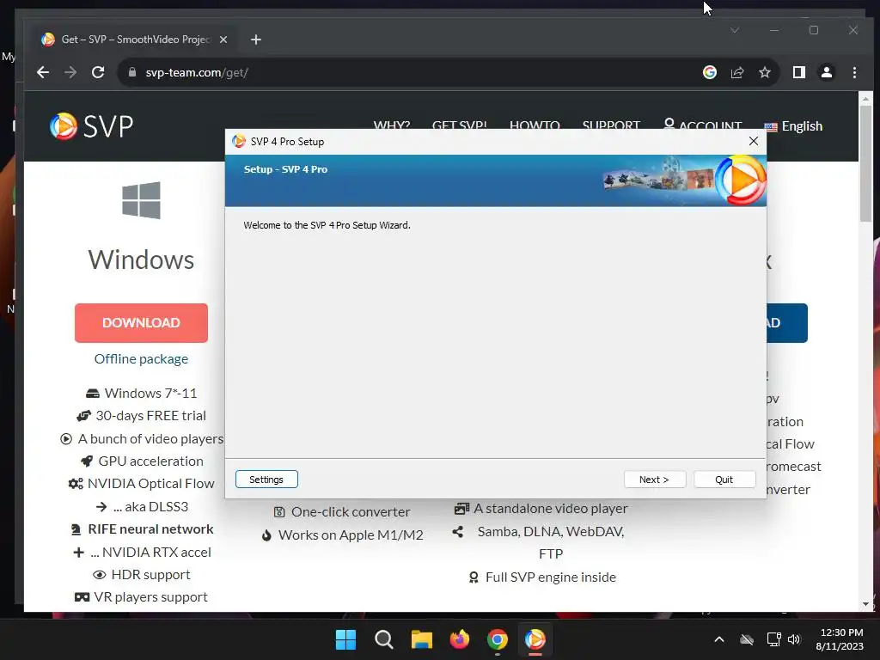Viewport: 880px width, 660px height.
Task: Open Chrome three-dot menu
Action: pyautogui.click(x=854, y=72)
